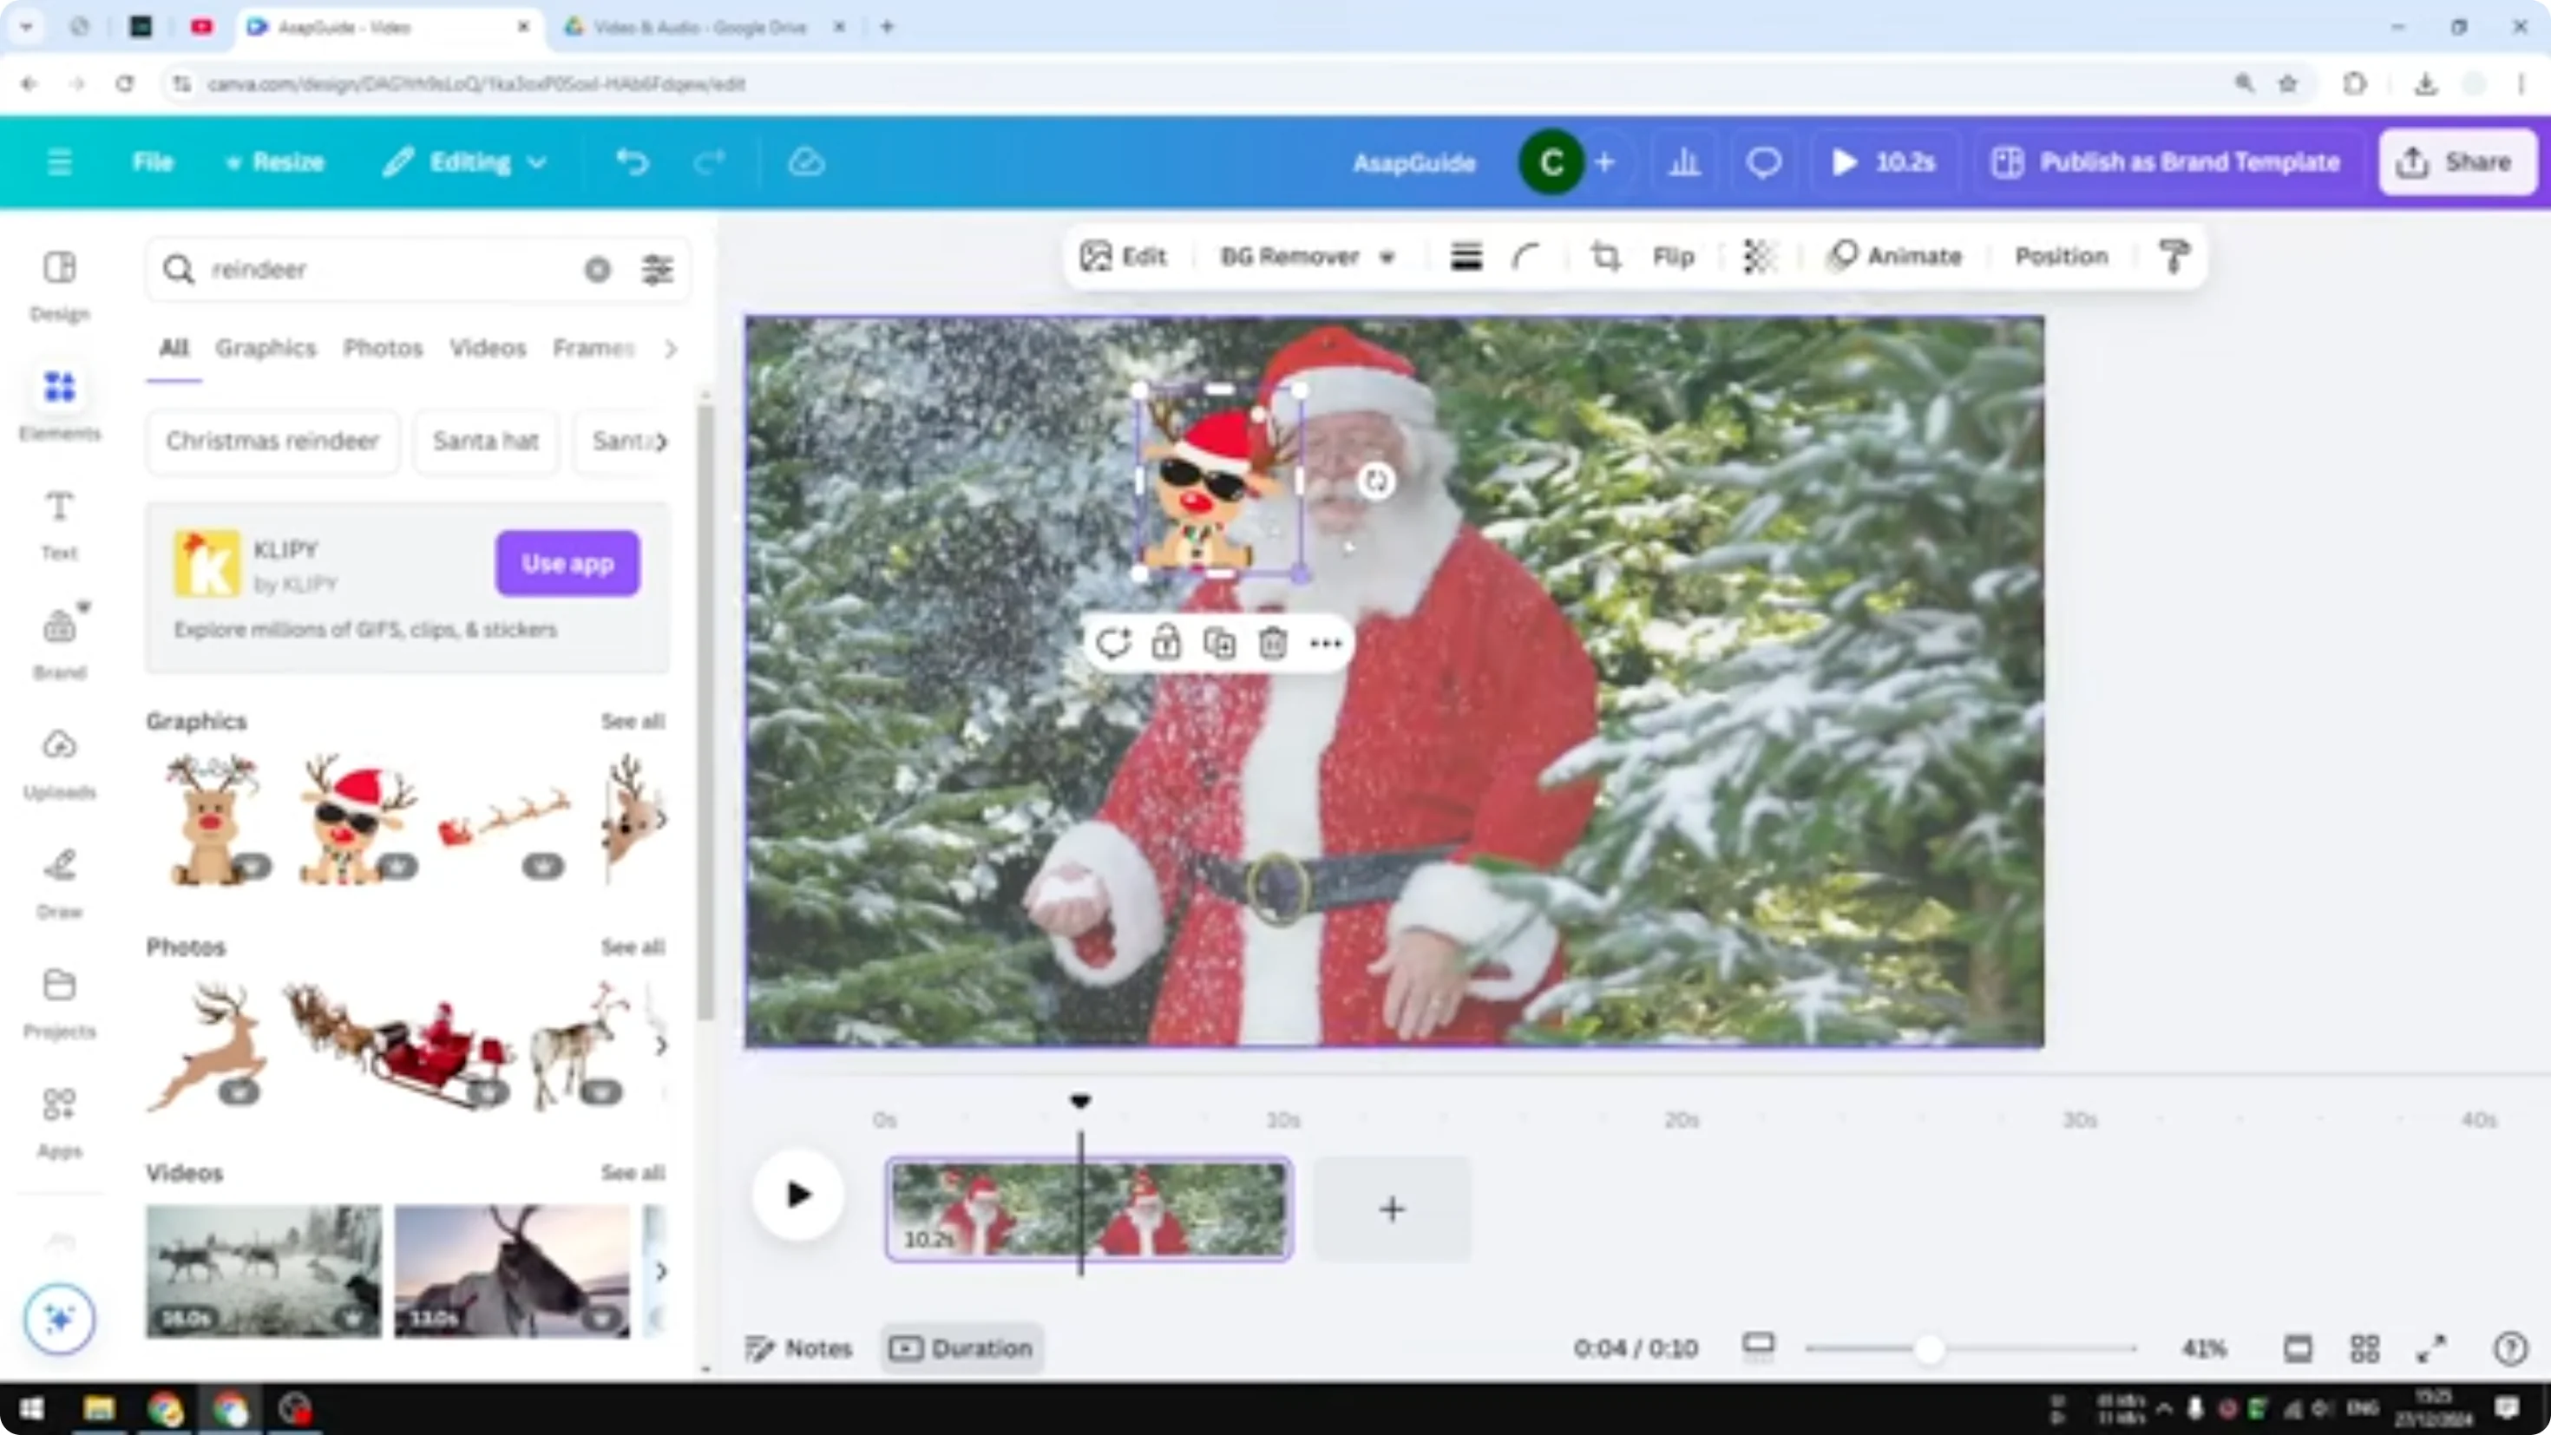Lock the selected reindeer sticker
Viewport: 2551px width, 1435px height.
[x=1168, y=642]
